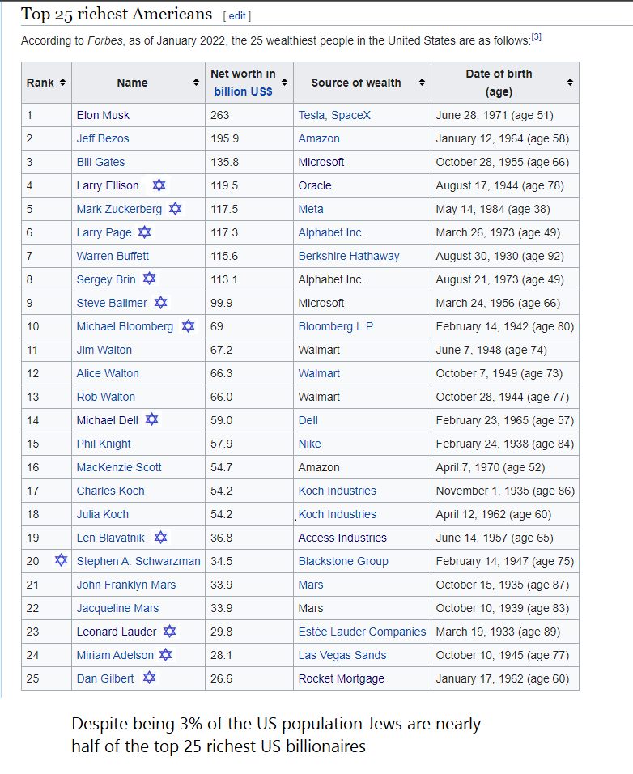Sort by Net worth column arrows
Viewport: 633px width, 774px height.
[x=284, y=83]
